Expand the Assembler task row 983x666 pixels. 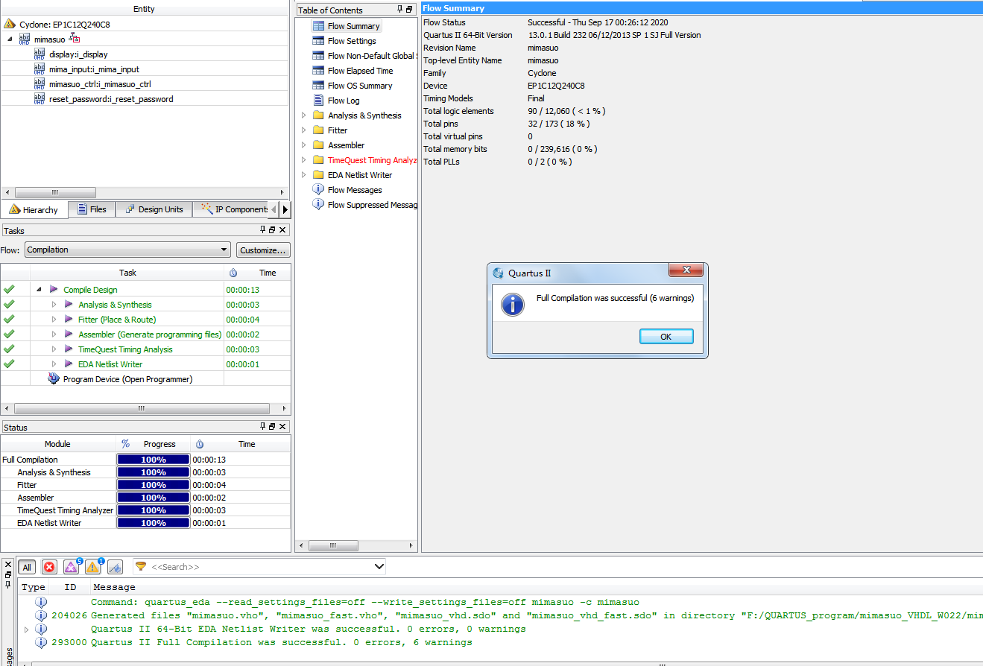54,334
